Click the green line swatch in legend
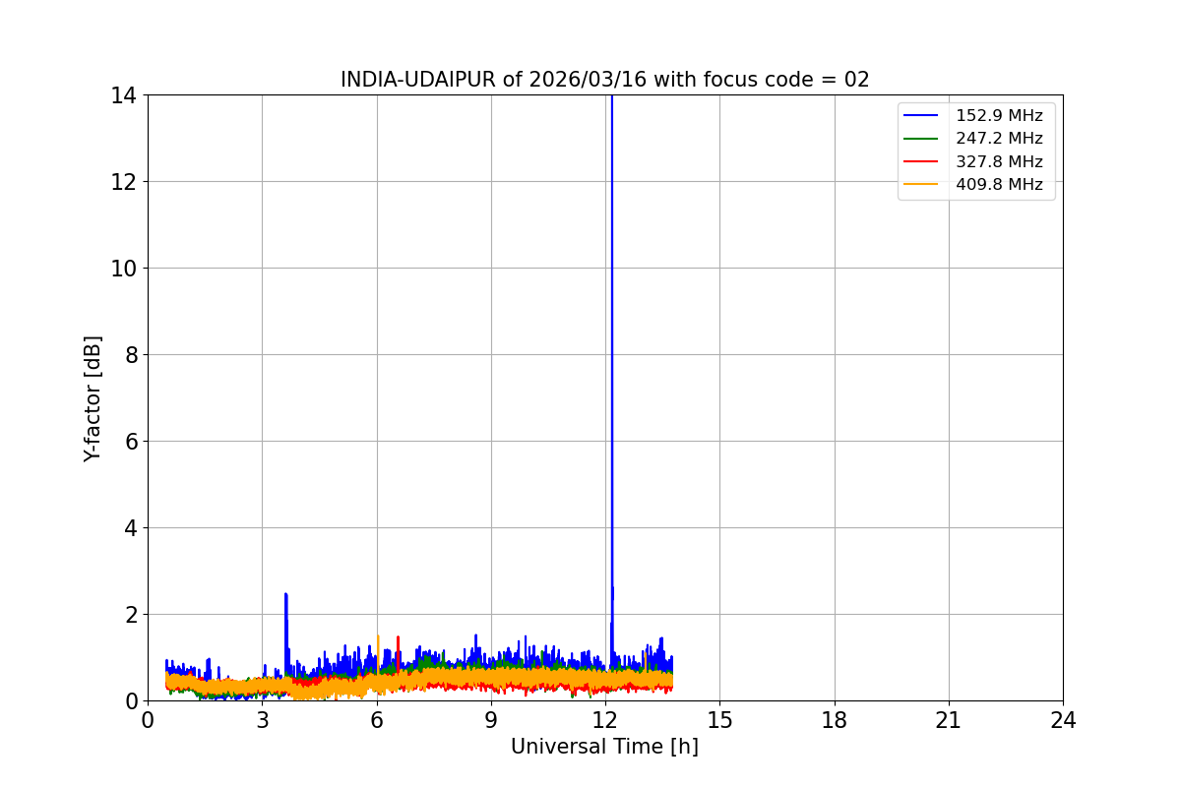Viewport: 1181px width, 787px height. (921, 139)
